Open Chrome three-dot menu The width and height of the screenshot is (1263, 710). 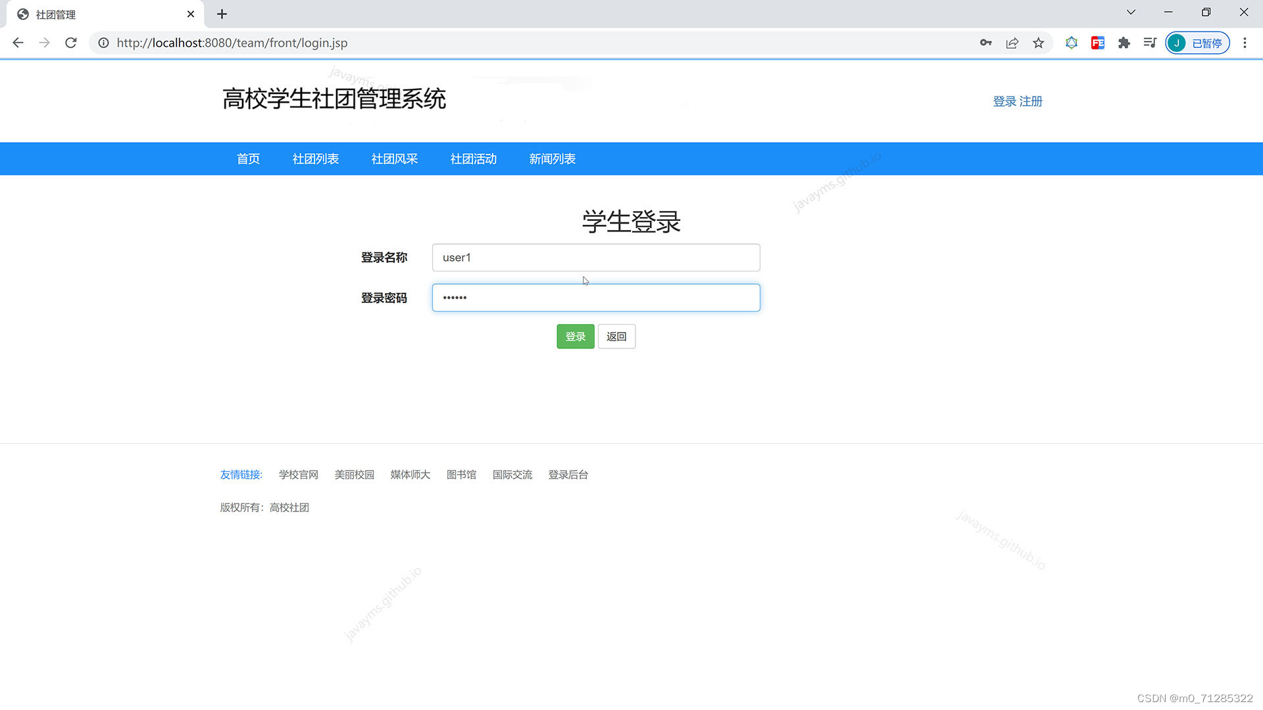pyautogui.click(x=1245, y=43)
